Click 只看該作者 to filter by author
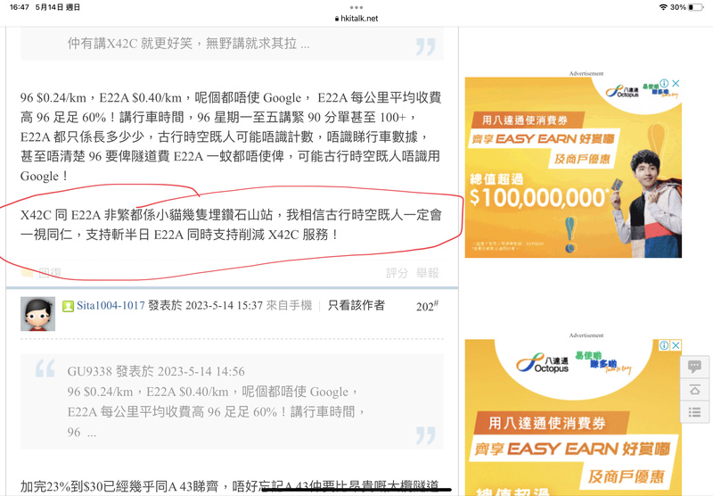This screenshot has width=713, height=496. [356, 305]
